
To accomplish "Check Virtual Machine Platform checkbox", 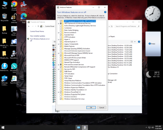I will point(61,81).
